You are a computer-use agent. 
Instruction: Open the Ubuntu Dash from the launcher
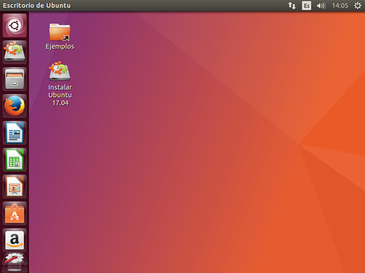pos(14,25)
